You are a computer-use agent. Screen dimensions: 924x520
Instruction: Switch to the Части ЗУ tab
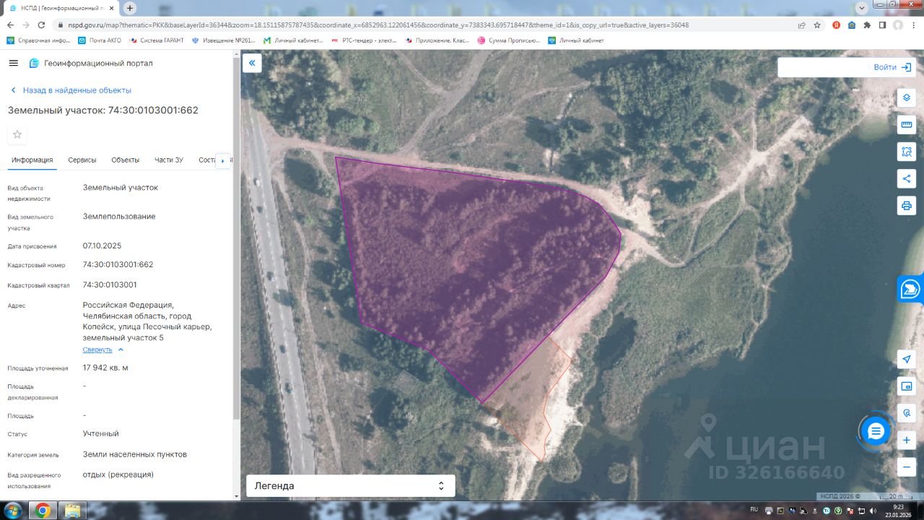169,160
